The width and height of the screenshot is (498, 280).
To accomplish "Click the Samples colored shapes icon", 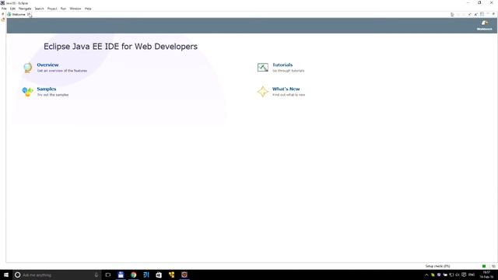I will point(28,92).
